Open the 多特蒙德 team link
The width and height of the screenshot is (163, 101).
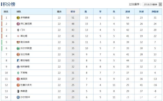point(25,18)
